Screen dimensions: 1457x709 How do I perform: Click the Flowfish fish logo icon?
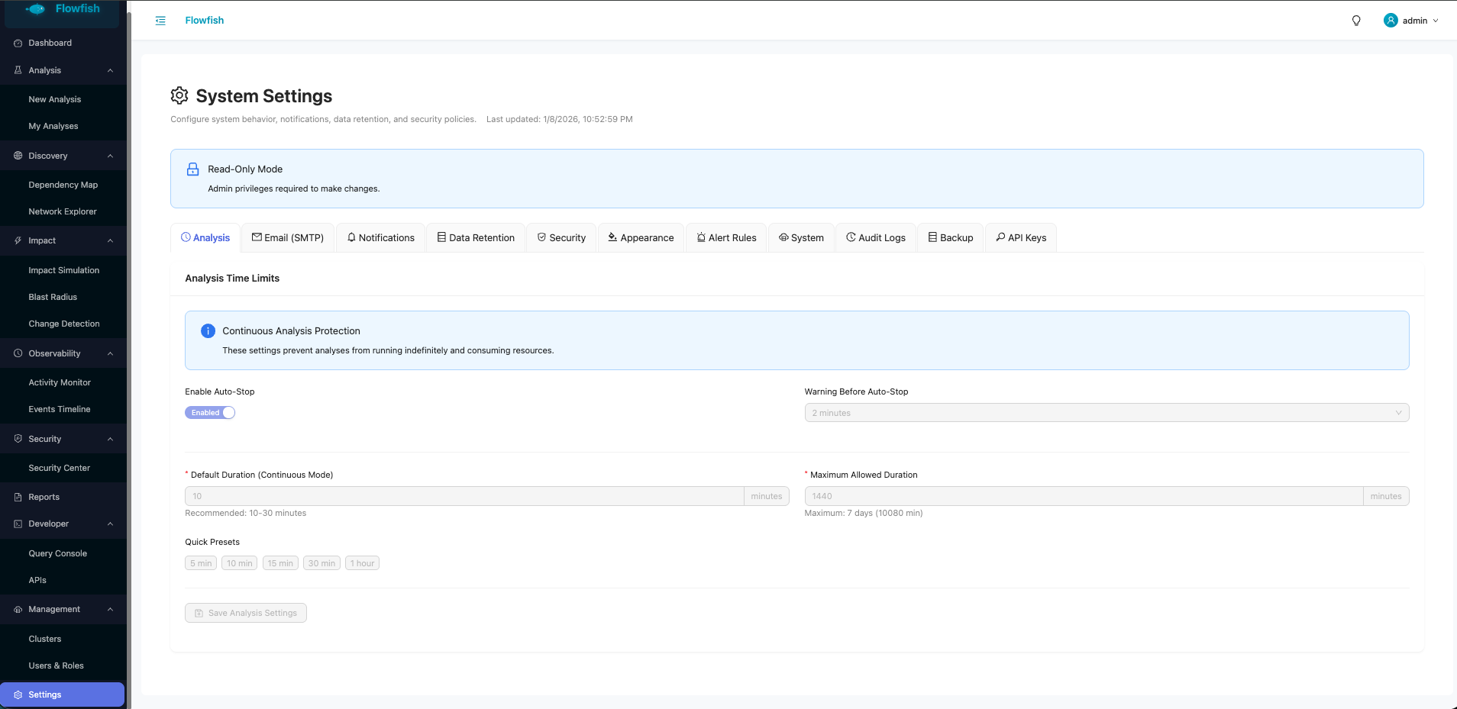click(35, 9)
